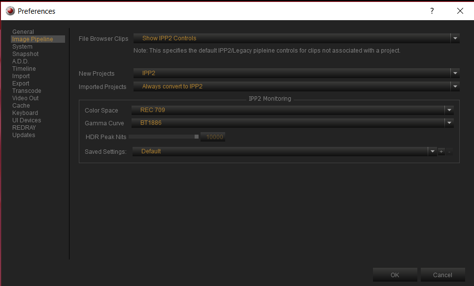
Task: Open Updates preferences
Action: click(24, 135)
